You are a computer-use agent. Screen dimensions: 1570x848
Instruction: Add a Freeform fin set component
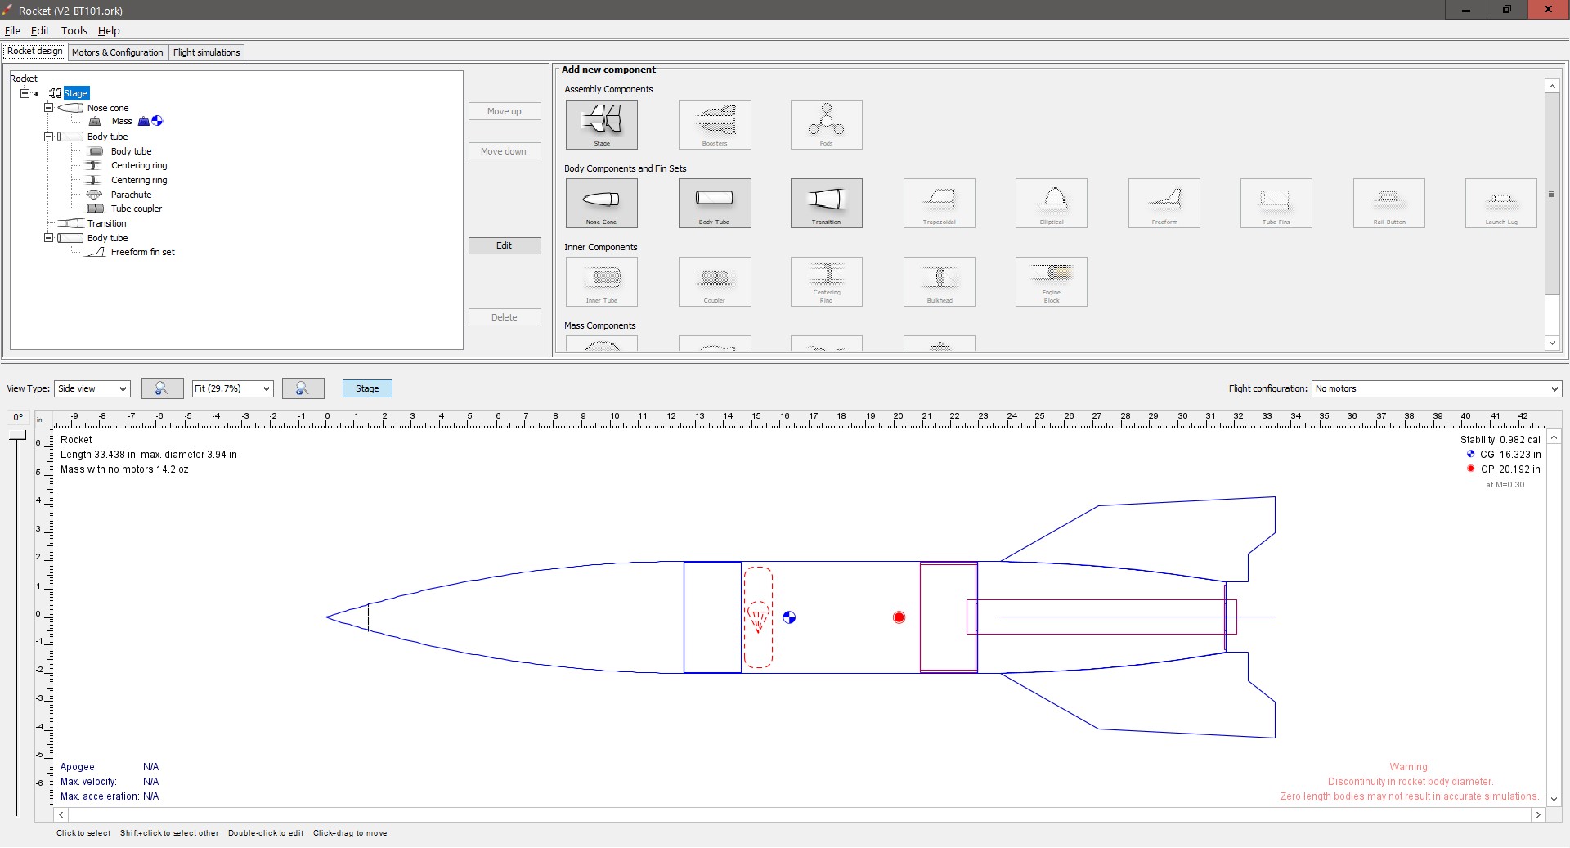point(1164,203)
